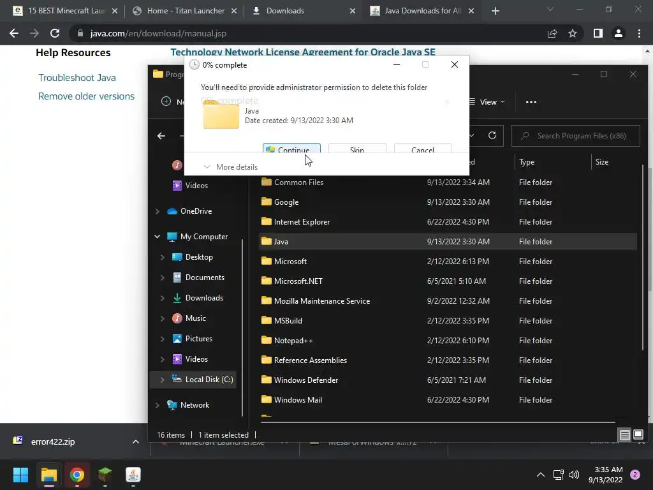Select the Internet Explorer folder

[x=448, y=221]
